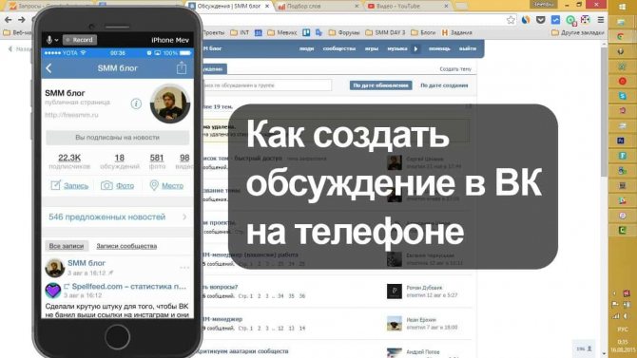Viewport: 637px width, 358px height.
Task: Tap the back arrow in the phone header
Action: 48,68
